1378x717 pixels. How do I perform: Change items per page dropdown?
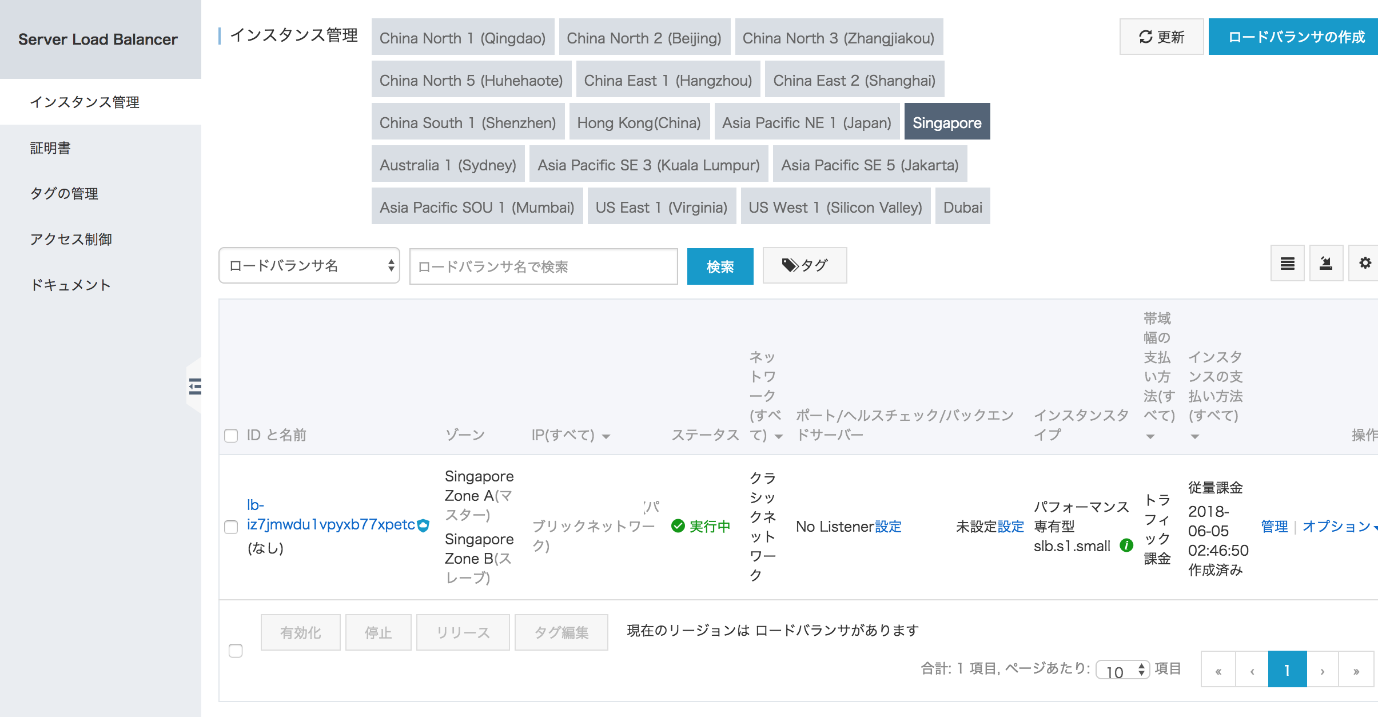(1122, 670)
